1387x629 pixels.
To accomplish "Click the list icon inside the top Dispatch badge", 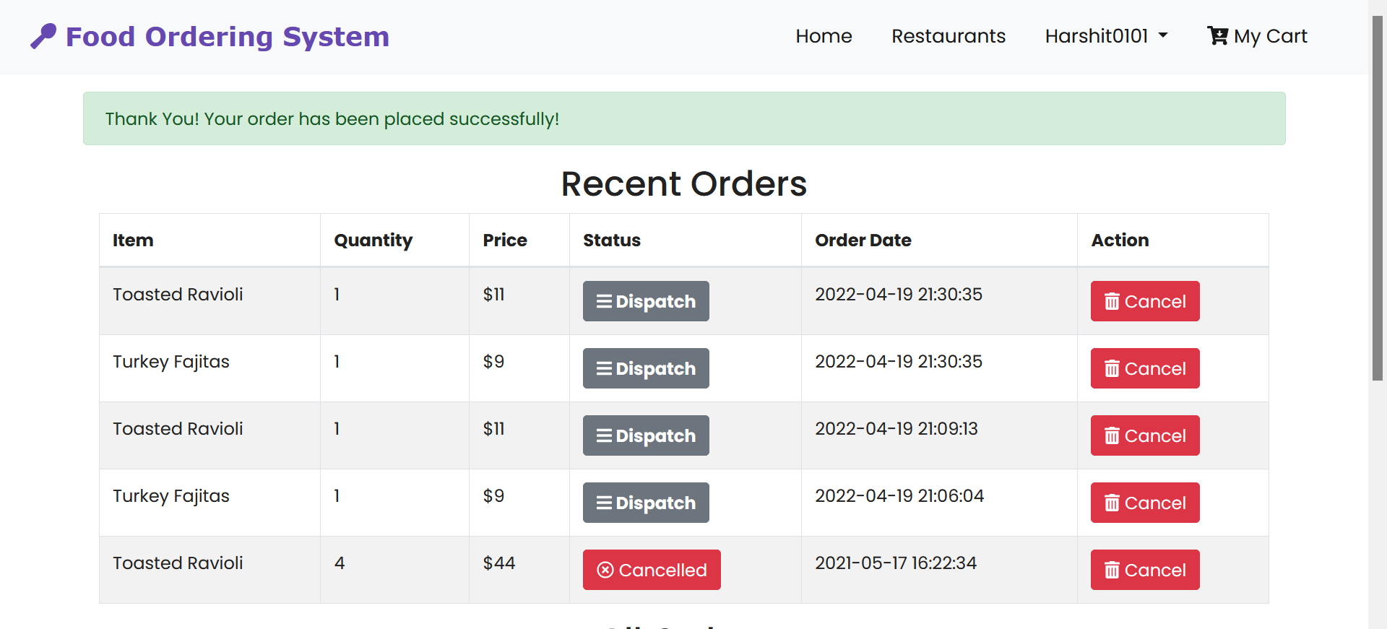I will click(605, 301).
